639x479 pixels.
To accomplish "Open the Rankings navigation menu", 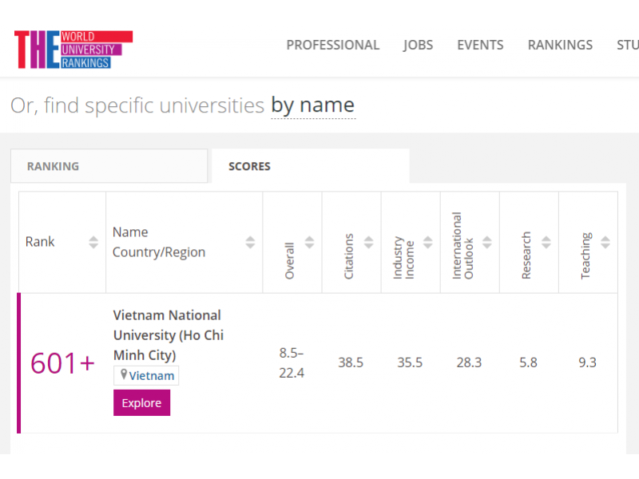I will tap(560, 45).
